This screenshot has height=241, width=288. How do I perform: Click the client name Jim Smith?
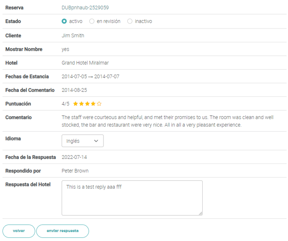[x=73, y=36]
